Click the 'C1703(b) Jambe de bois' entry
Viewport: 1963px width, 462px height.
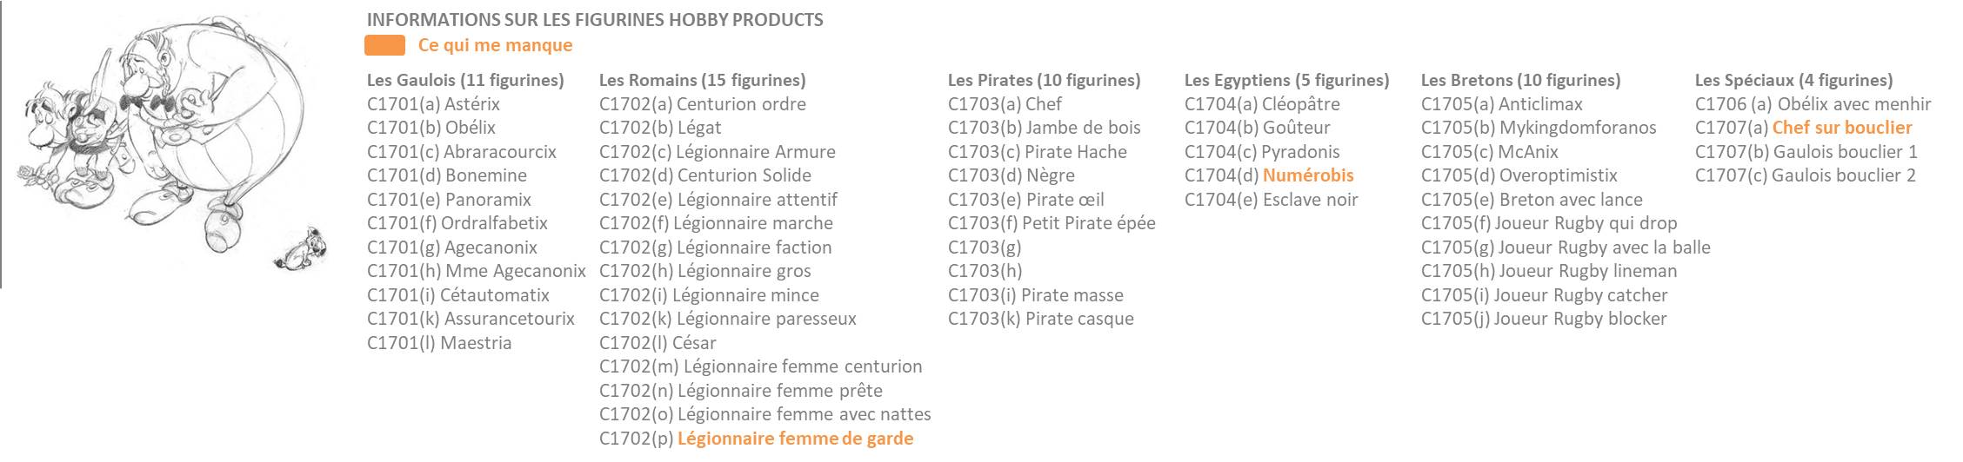tap(1044, 128)
